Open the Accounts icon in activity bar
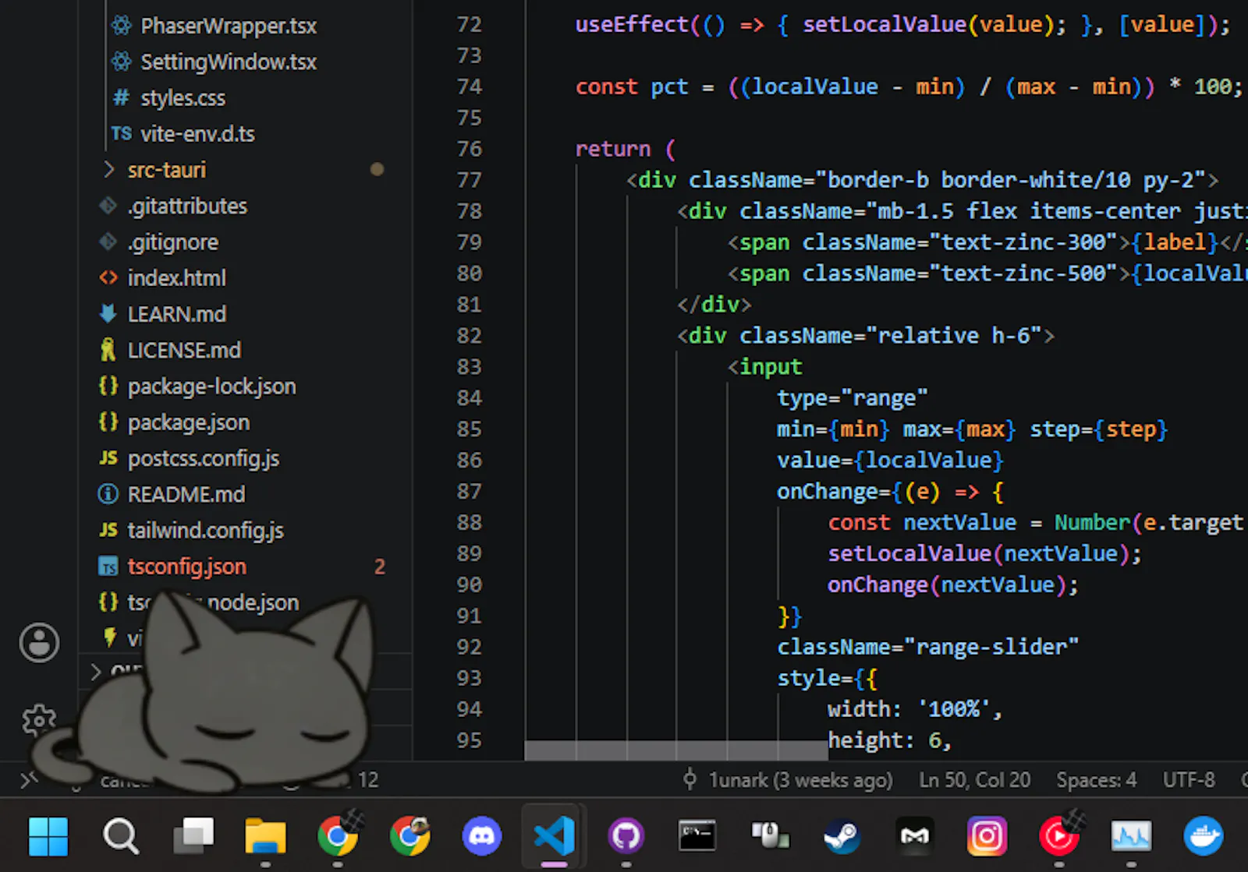This screenshot has width=1248, height=872. pyautogui.click(x=39, y=643)
